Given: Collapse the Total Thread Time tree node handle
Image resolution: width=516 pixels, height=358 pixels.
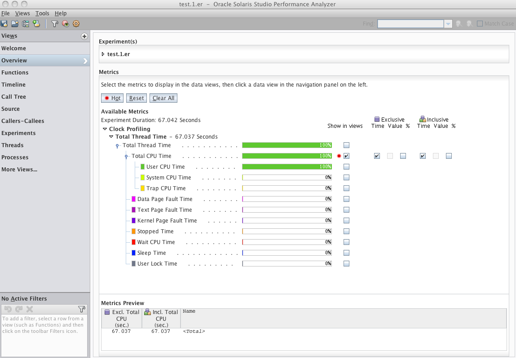Looking at the screenshot, I should tap(117, 146).
